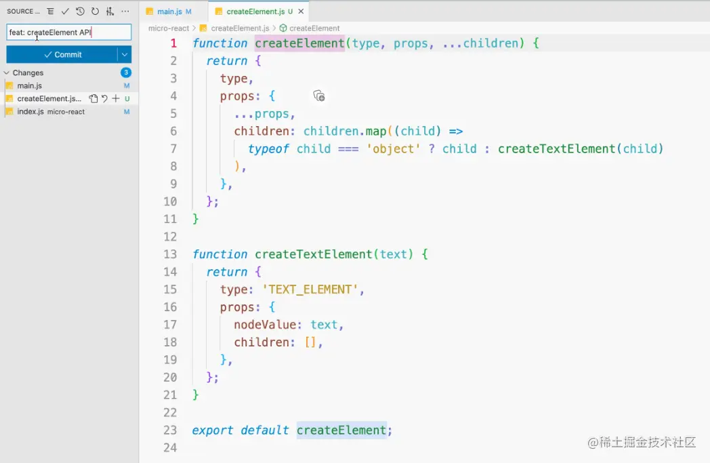Click the refresh icon in Source Control header
This screenshot has height=463, width=710.
(x=95, y=12)
